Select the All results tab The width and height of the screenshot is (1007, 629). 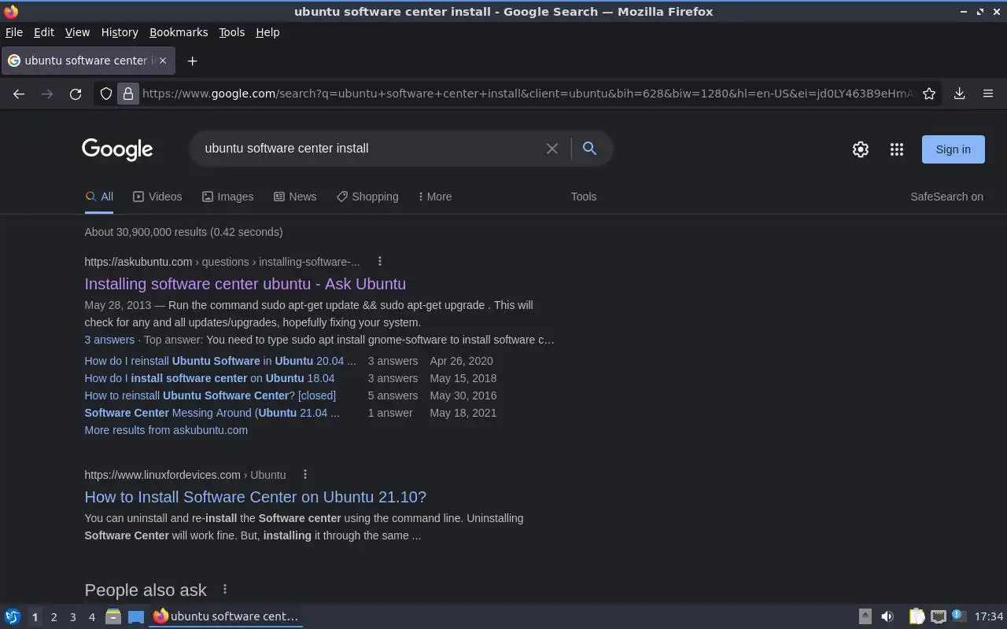pos(99,197)
